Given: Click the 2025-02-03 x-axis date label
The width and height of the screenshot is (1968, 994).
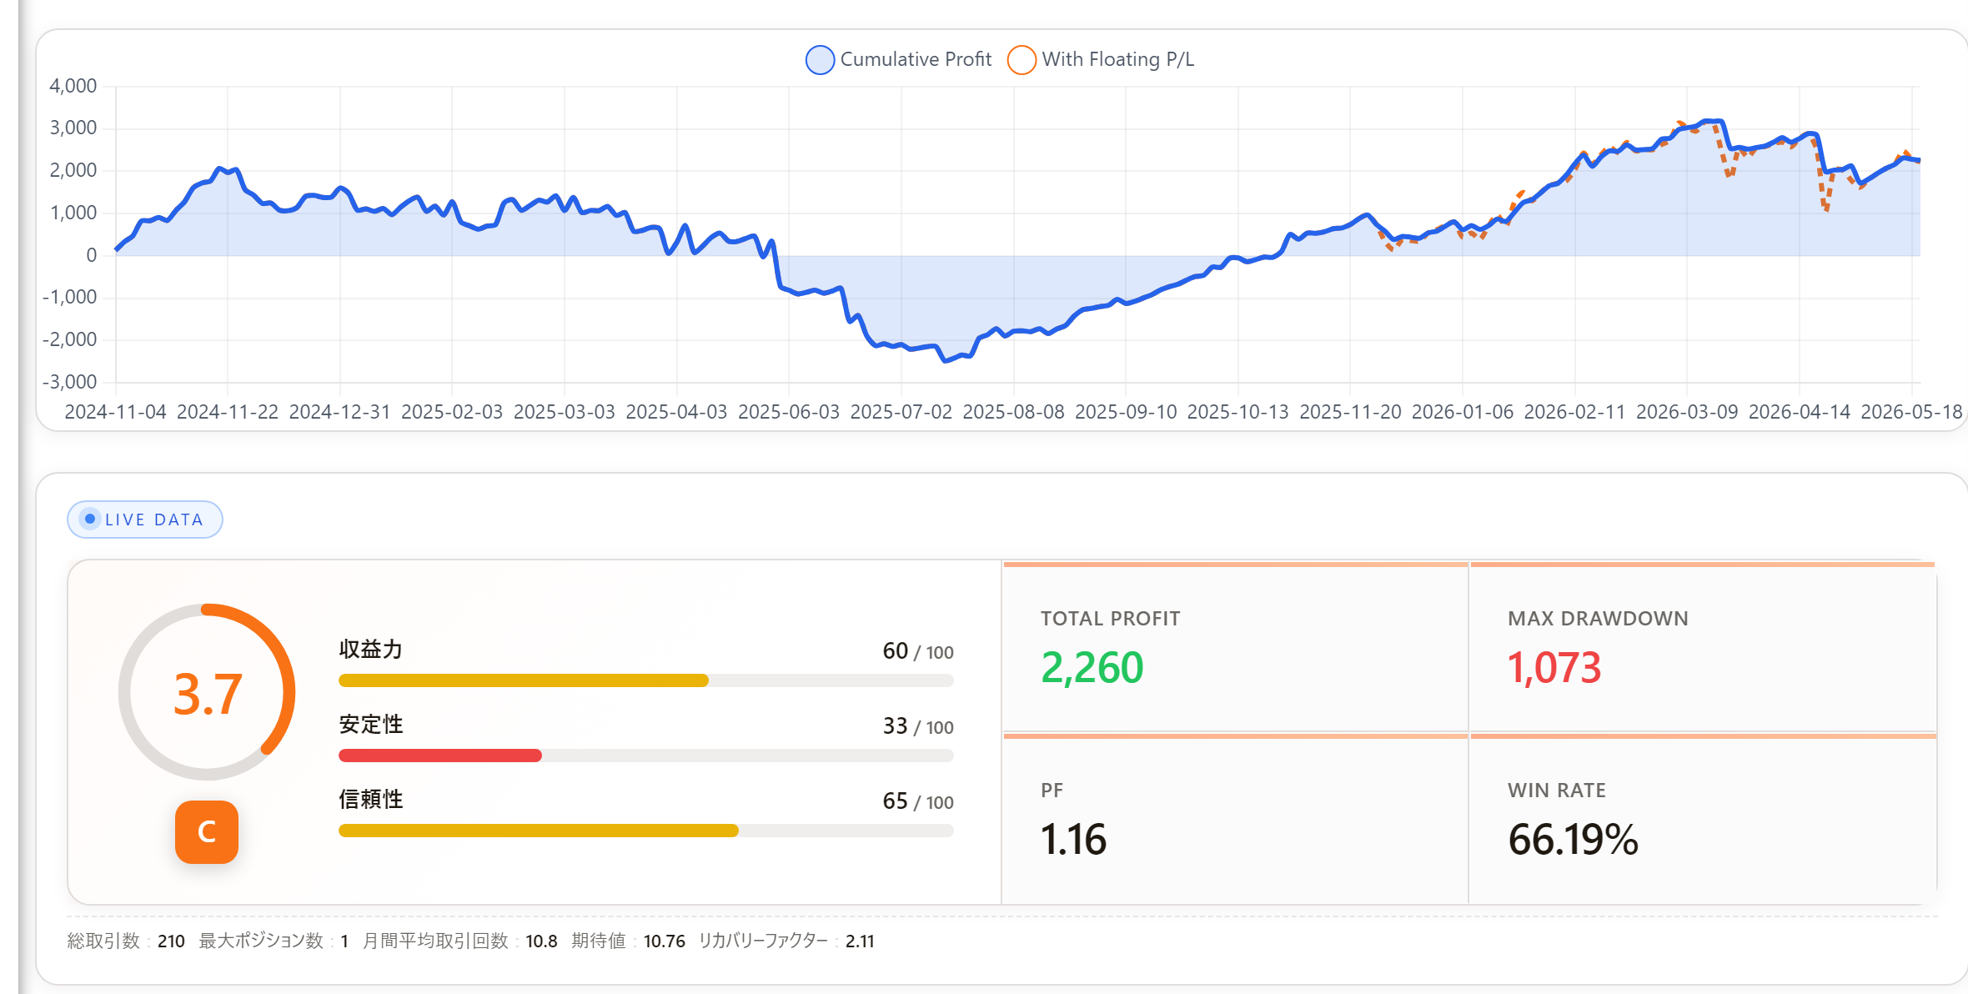Looking at the screenshot, I should point(452,412).
